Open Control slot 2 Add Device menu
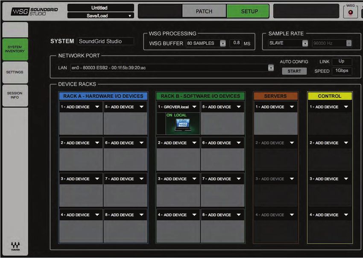Screen dimensions: 363x258 pos(330,142)
